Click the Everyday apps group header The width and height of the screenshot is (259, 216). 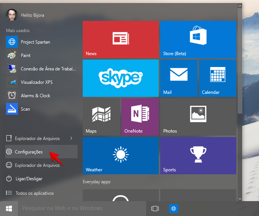[97, 182]
